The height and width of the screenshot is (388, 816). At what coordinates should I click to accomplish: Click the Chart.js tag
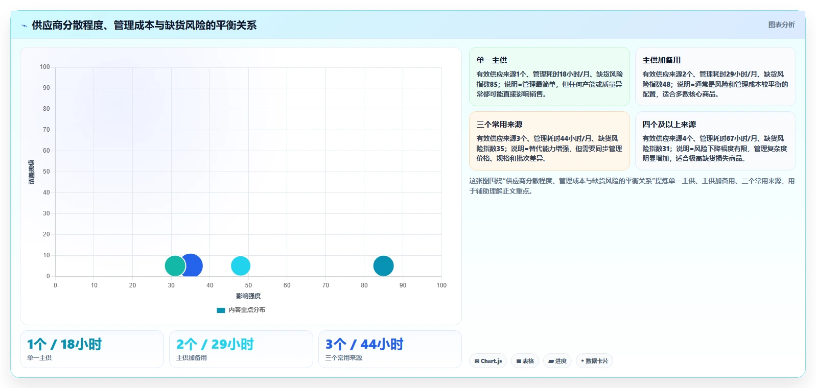pos(488,361)
